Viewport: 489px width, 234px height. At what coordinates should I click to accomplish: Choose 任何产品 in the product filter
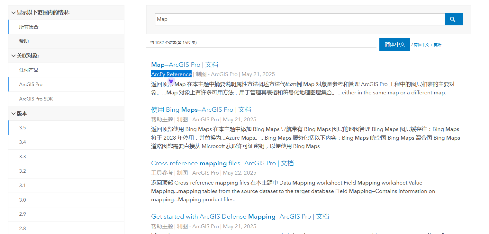66,70
